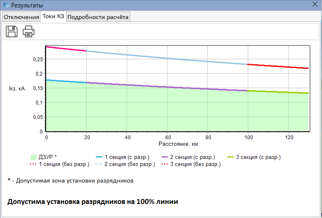Click the Iкз, кА axis label
The image size is (322, 218).
coord(17,88)
